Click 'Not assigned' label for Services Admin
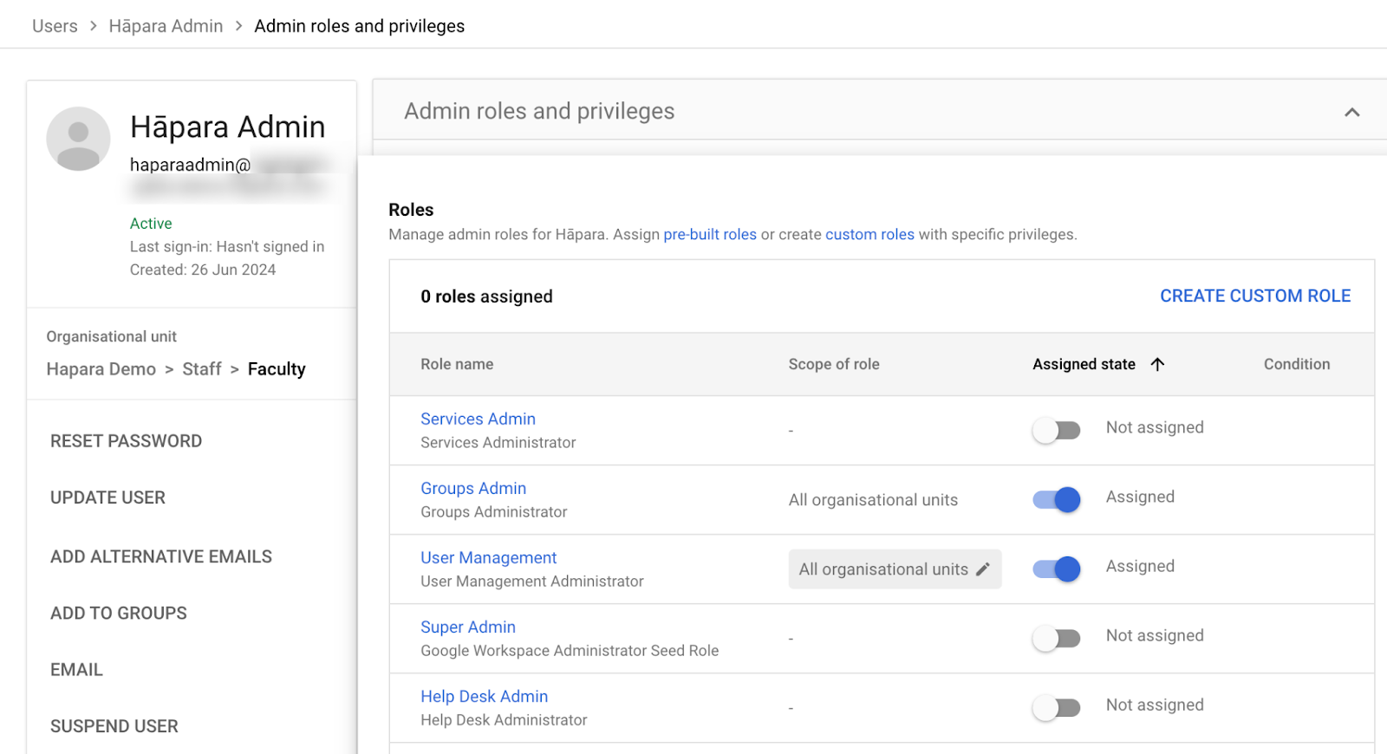Image resolution: width=1387 pixels, height=754 pixels. click(x=1155, y=427)
